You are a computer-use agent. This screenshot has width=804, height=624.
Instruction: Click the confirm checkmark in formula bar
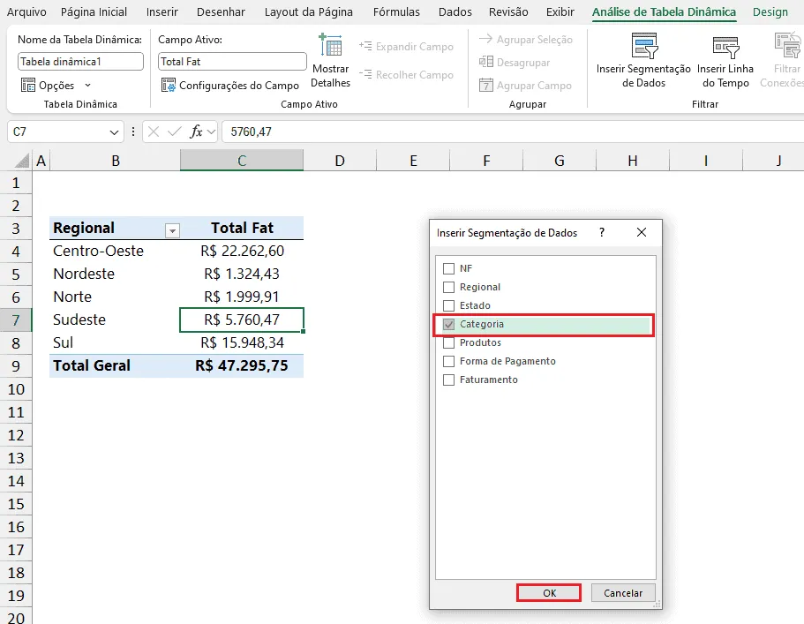click(x=175, y=132)
